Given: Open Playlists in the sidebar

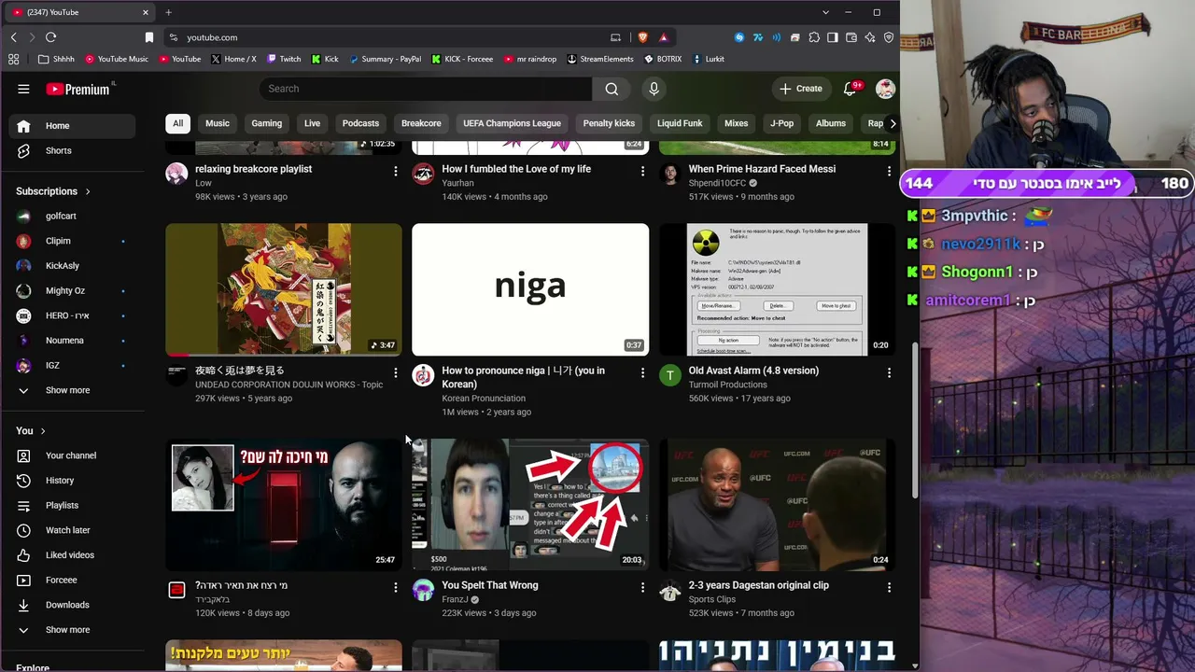Looking at the screenshot, I should (73, 505).
